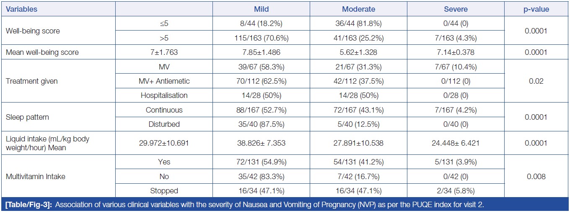
Task: Select the 0.008 p-value cell
Action: coord(537,176)
